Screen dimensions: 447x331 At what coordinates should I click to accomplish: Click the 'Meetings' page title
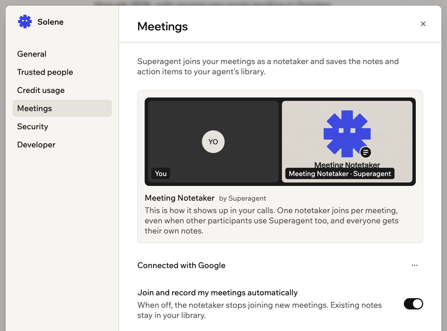[163, 26]
